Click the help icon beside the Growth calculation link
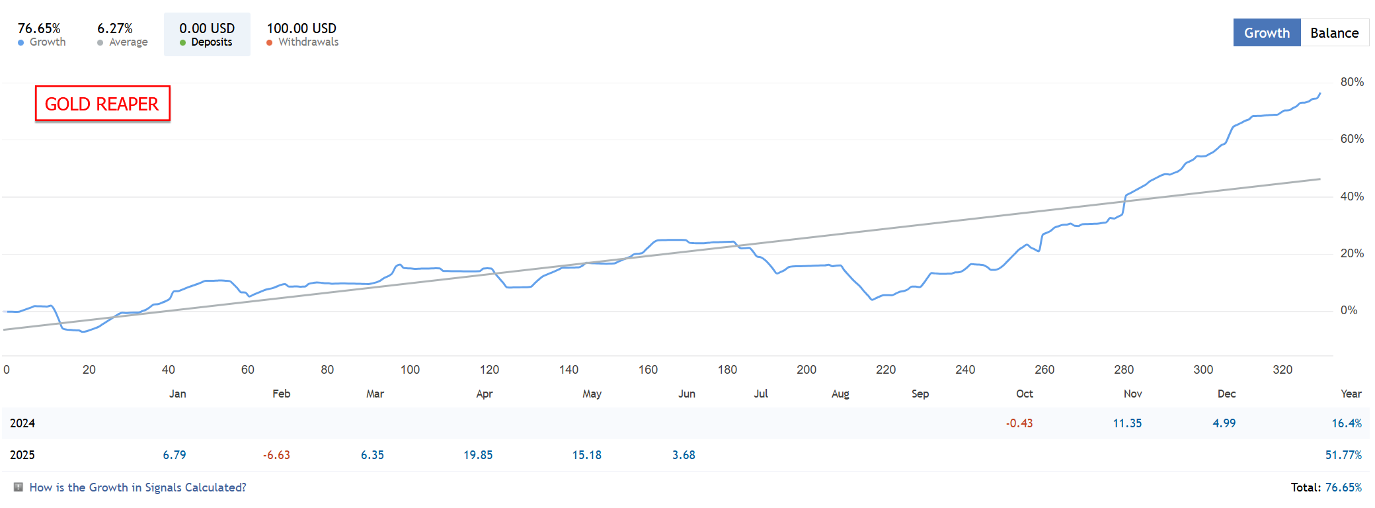Screen dimensions: 1375x508 19,487
